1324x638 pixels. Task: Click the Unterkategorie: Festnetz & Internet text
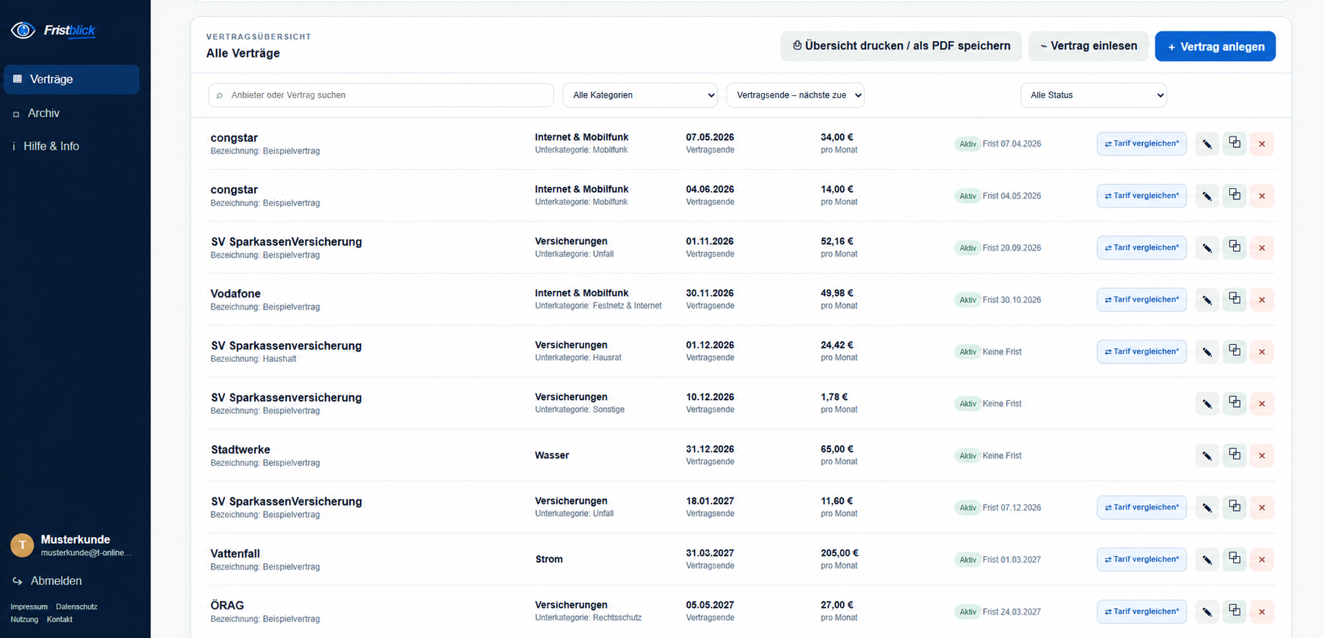tap(598, 305)
